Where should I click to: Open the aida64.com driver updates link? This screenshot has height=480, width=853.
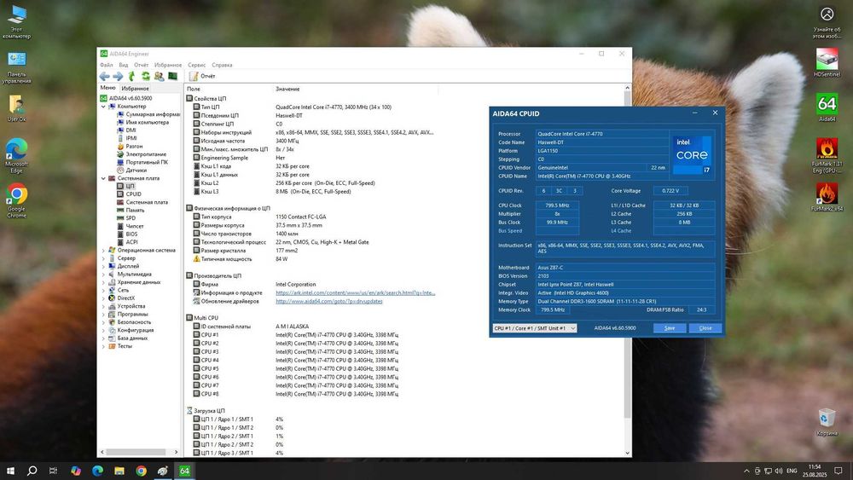pos(329,301)
